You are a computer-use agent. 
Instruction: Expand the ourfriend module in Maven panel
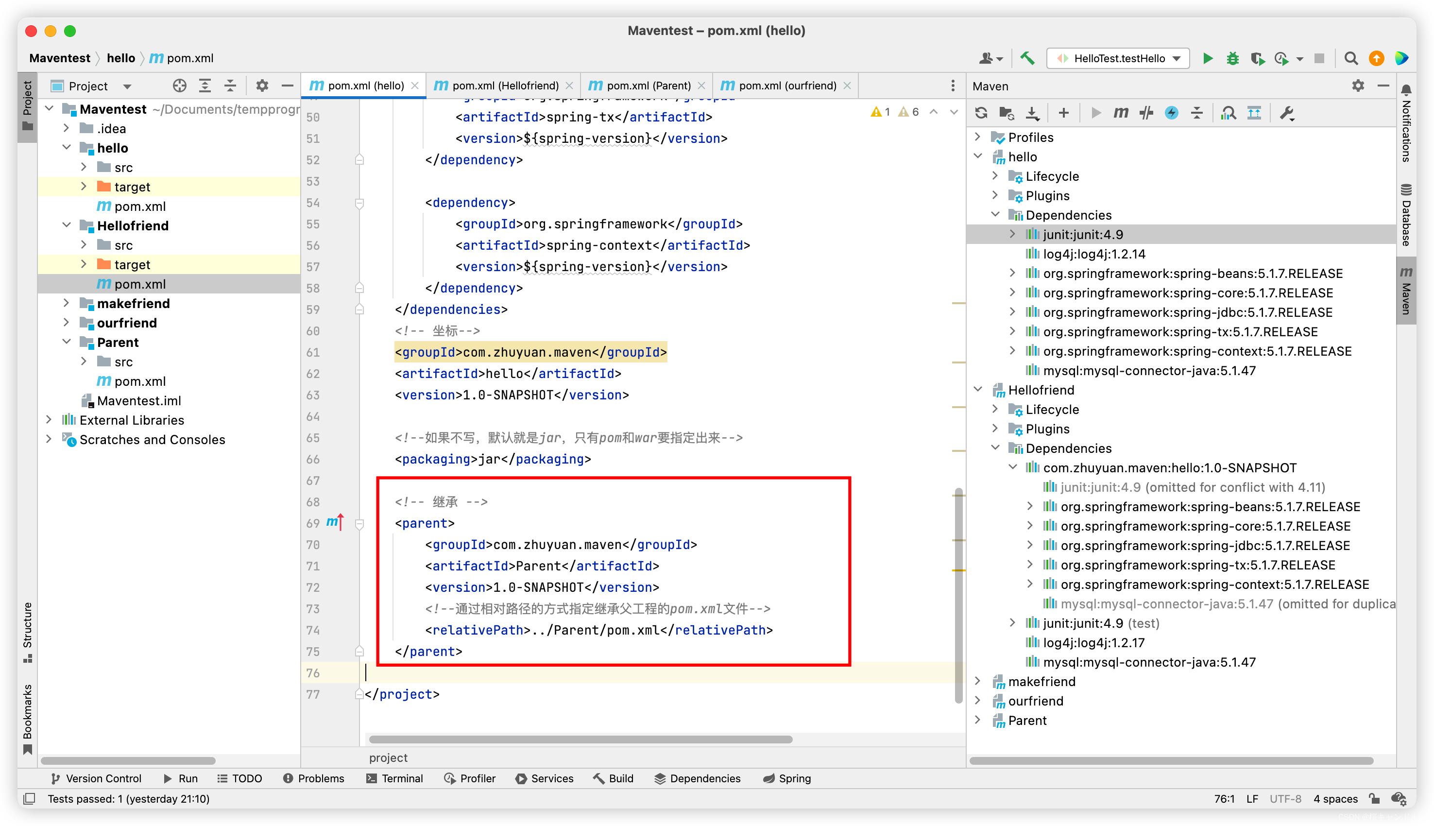tap(977, 700)
